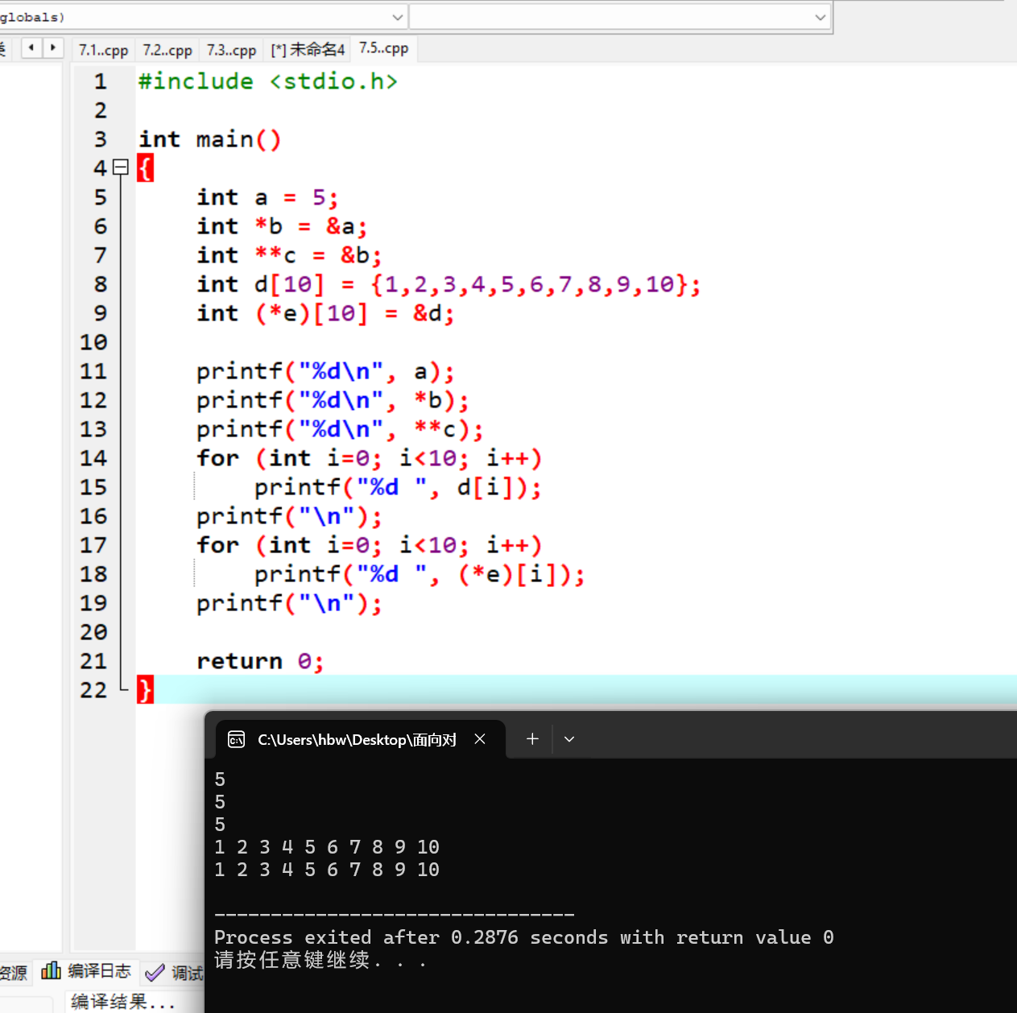This screenshot has width=1017, height=1013.
Task: Click 'int main()' declaration text
Action: [210, 139]
